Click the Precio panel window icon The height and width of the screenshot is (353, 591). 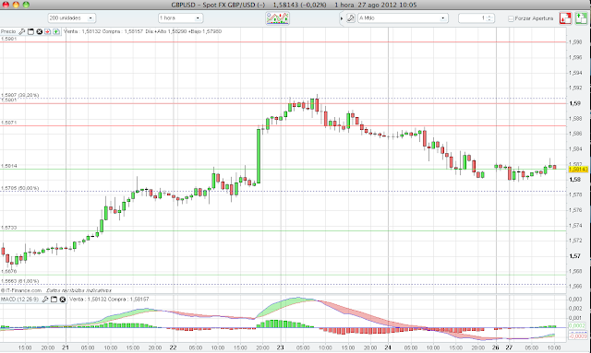coord(30,31)
